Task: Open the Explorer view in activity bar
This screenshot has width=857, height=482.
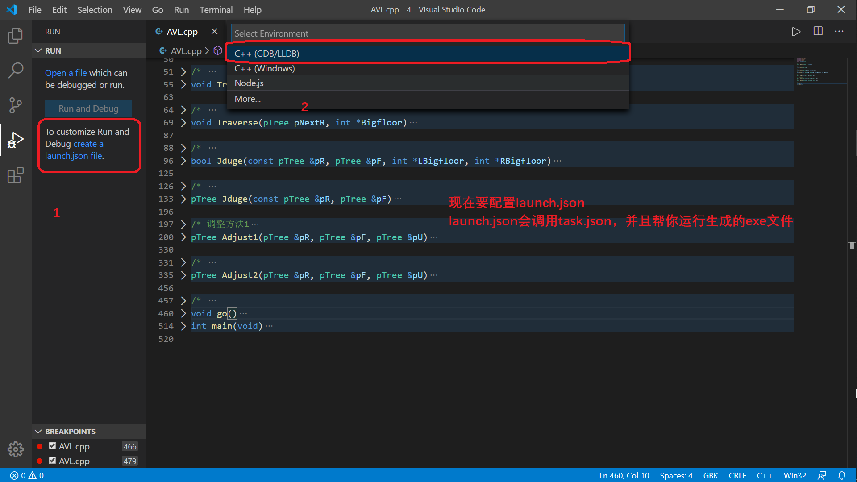Action: (x=16, y=35)
